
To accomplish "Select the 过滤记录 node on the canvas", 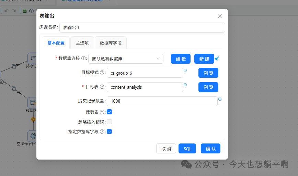I will point(32,103).
